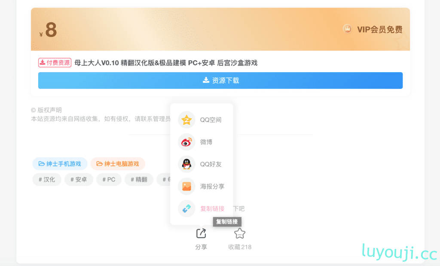This screenshot has height=266, width=440.
Task: Click the VIP会员免费 crown icon
Action: 347,30
